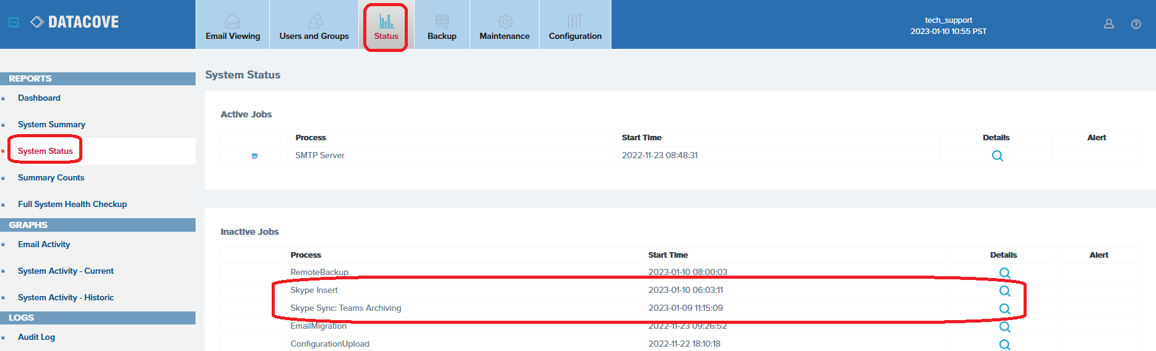Viewport: 1156px width, 351px height.
Task: View Skype Sync Teams Archiving details
Action: (x=1004, y=309)
